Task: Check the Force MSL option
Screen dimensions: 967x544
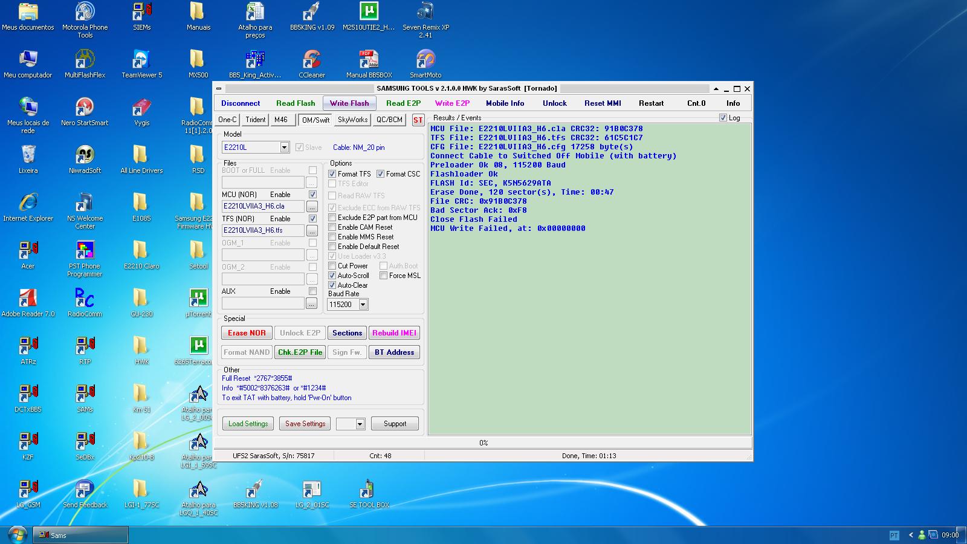Action: [x=383, y=276]
